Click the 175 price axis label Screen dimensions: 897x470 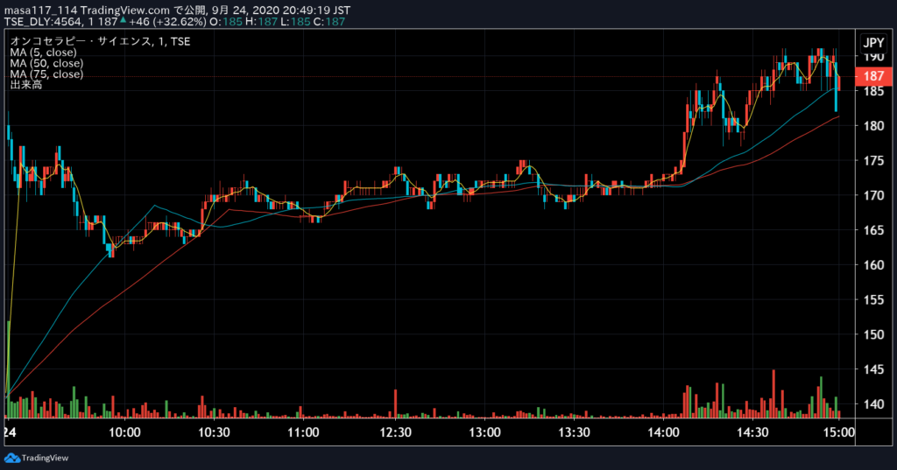(x=873, y=161)
